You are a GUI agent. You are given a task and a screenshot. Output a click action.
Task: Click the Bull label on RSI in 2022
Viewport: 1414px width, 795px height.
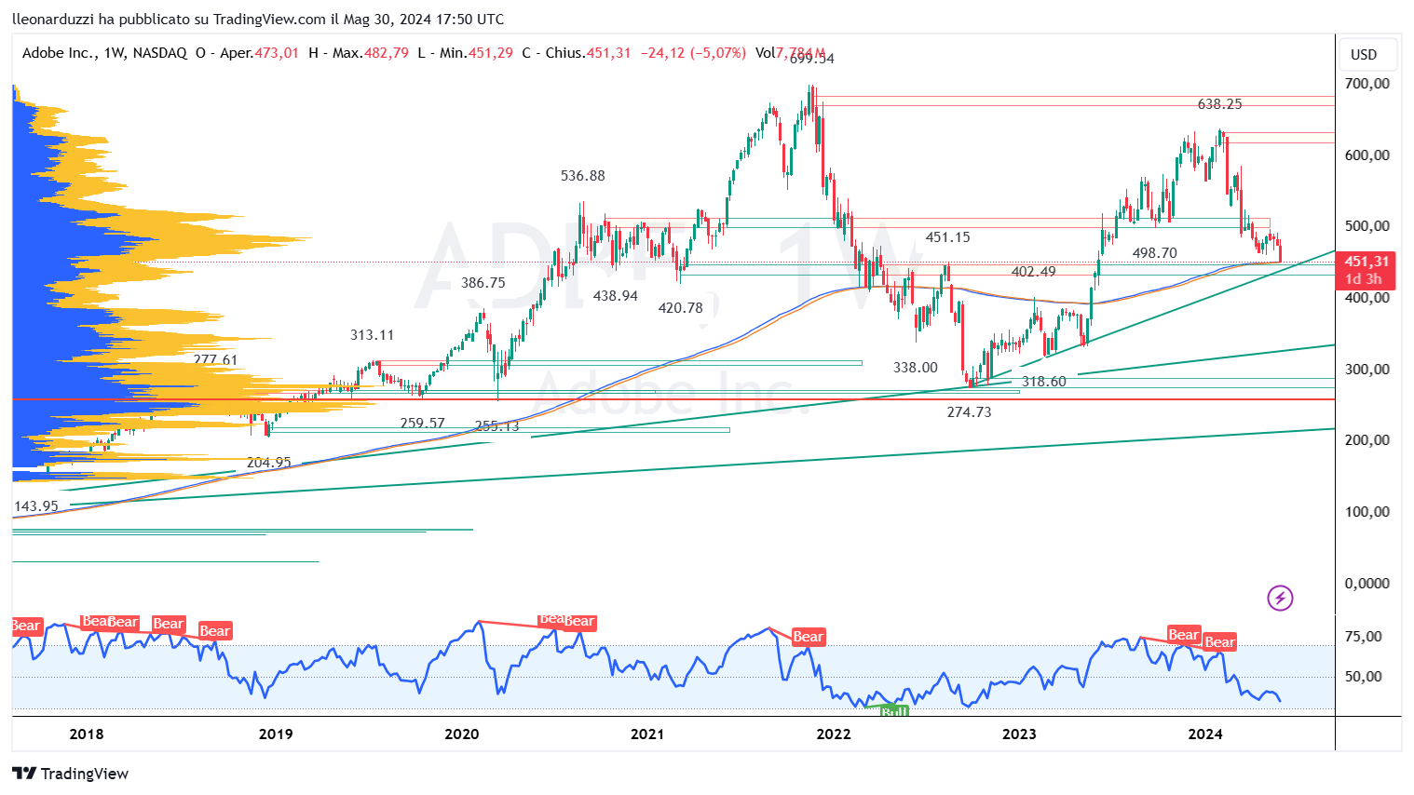point(894,711)
